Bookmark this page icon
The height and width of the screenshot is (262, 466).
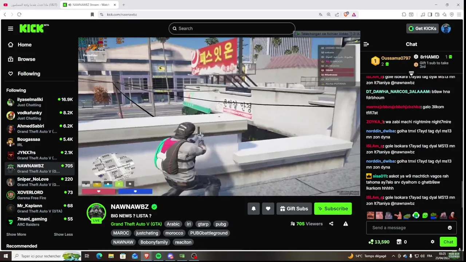coord(92,15)
